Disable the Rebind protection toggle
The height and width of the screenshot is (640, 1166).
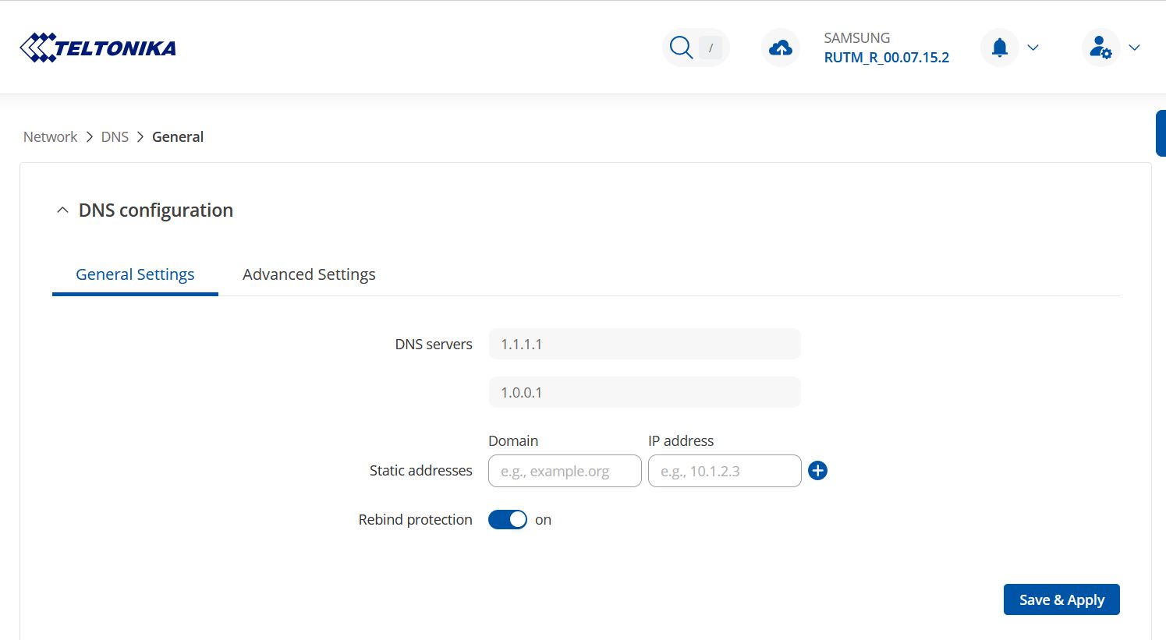508,520
